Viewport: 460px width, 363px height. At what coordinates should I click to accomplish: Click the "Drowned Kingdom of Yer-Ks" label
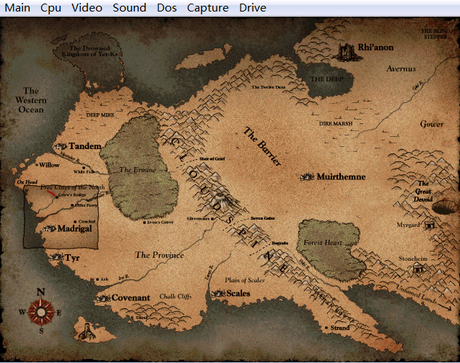90,51
